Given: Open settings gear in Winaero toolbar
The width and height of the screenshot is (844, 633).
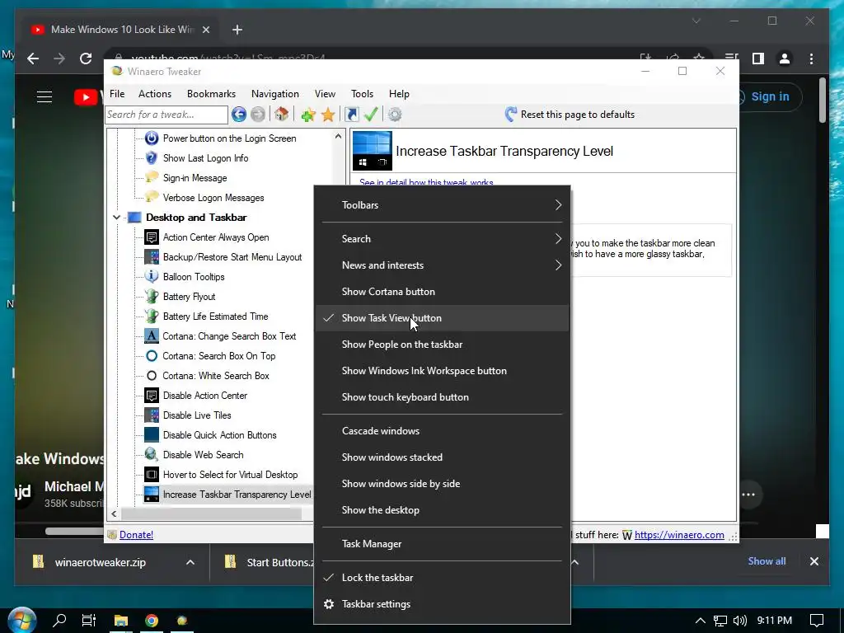Looking at the screenshot, I should [395, 114].
